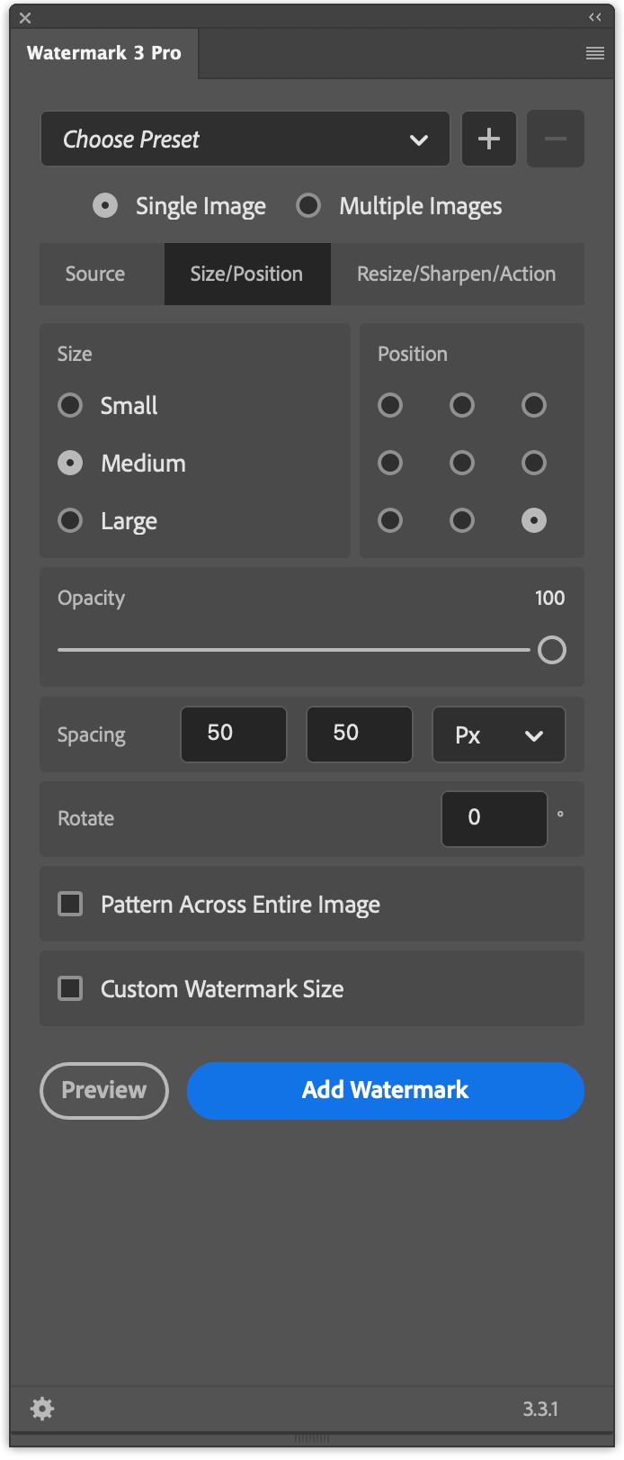Screen dimensions: 624x1460
Task: Open the Choose Preset dropdown
Action: (x=245, y=139)
